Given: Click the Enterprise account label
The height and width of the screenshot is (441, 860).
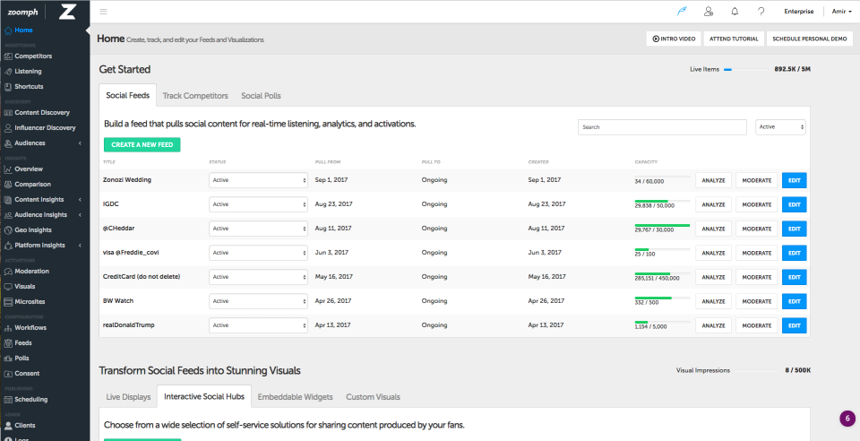Looking at the screenshot, I should click(x=798, y=12).
